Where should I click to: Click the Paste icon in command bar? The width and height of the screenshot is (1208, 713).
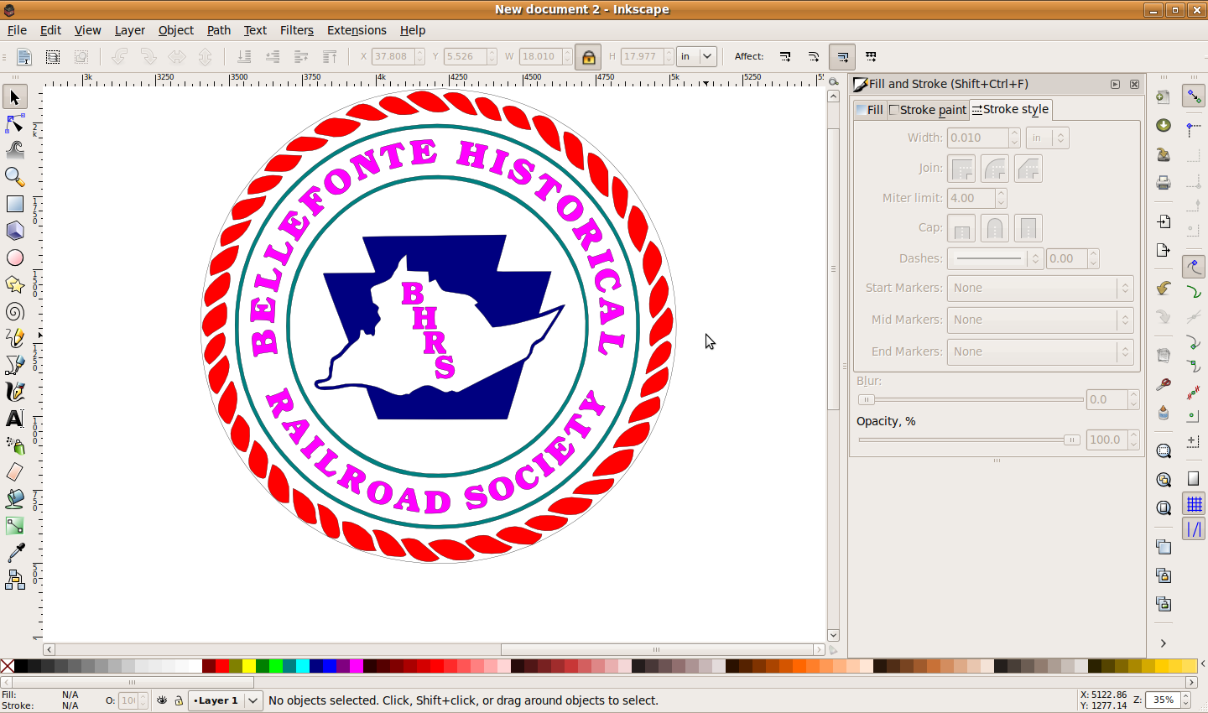[x=1164, y=412]
